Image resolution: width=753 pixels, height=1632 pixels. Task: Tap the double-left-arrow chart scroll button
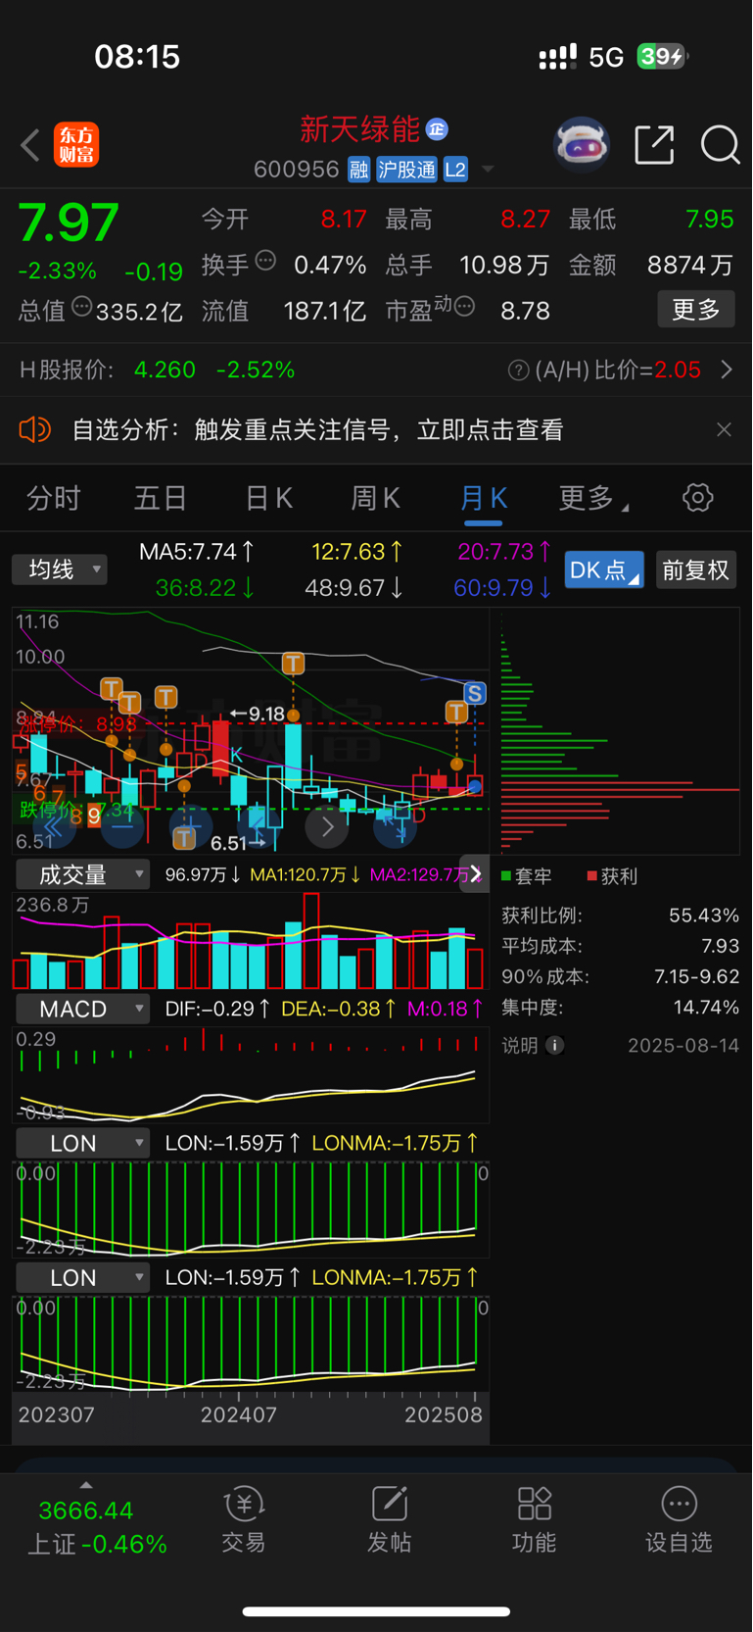coord(54,828)
